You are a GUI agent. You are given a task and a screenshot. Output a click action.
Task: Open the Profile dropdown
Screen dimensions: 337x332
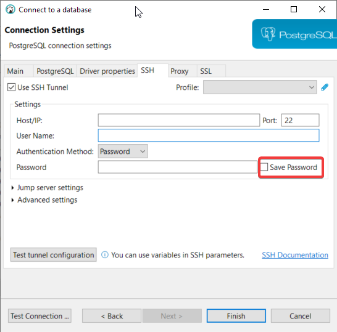(x=260, y=87)
